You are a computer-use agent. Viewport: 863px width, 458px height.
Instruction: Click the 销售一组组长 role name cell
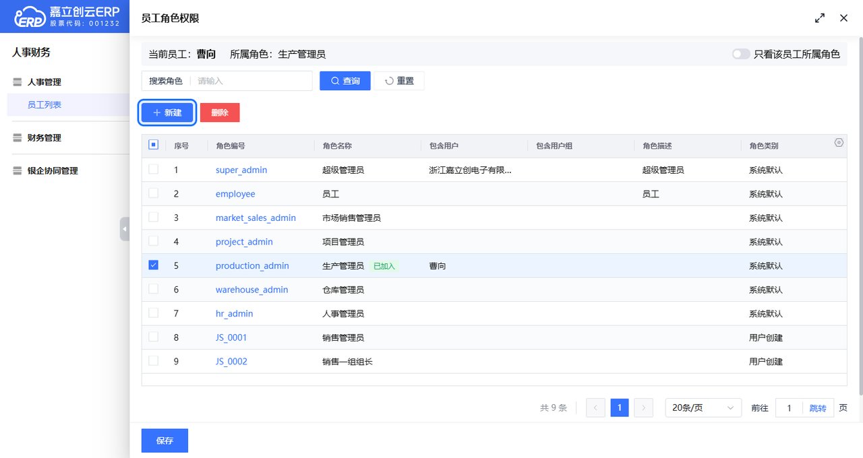point(347,362)
